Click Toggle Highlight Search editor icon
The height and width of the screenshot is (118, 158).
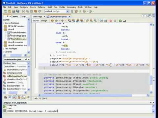point(82,21)
